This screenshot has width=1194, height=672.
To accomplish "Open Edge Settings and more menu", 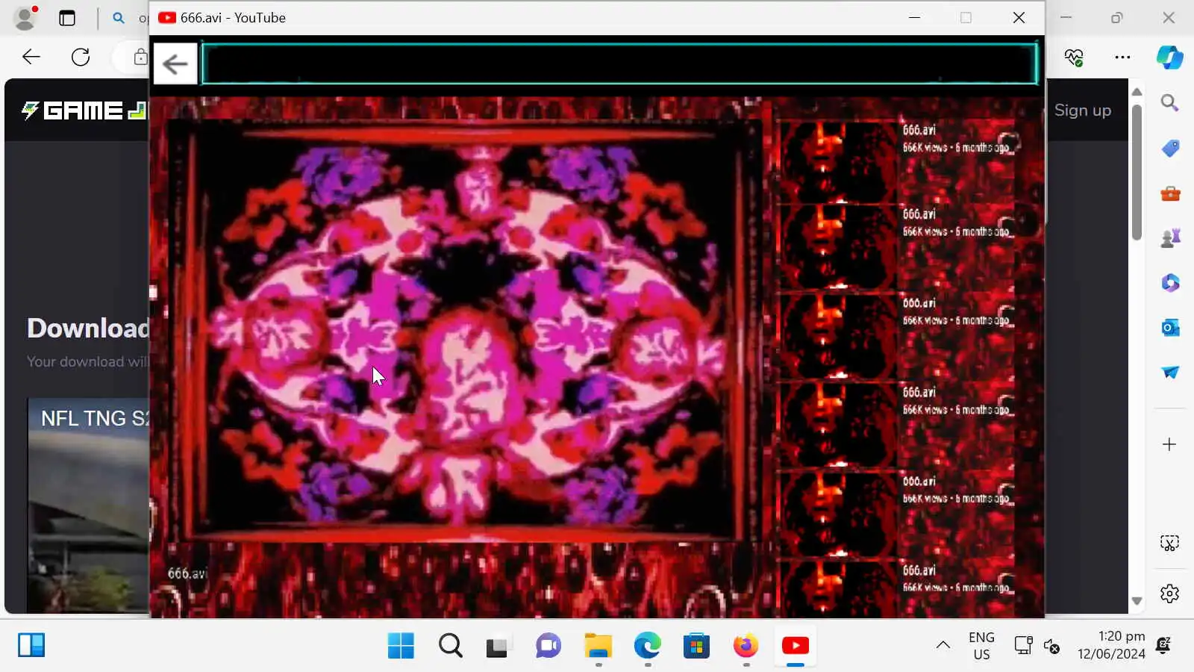I will pyautogui.click(x=1122, y=57).
